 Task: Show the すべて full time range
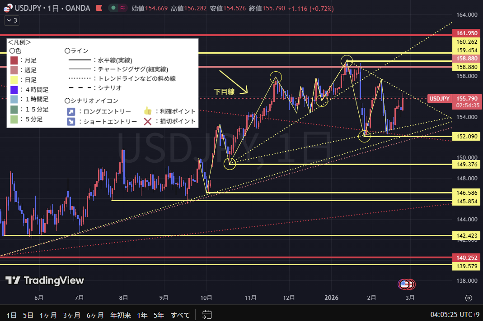tap(180, 315)
